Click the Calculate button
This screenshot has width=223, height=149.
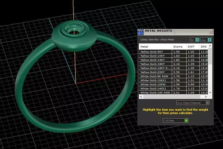pos(176,120)
